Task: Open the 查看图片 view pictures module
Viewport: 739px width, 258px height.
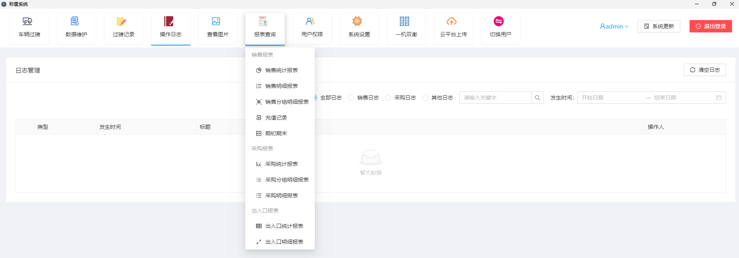Action: (x=218, y=29)
